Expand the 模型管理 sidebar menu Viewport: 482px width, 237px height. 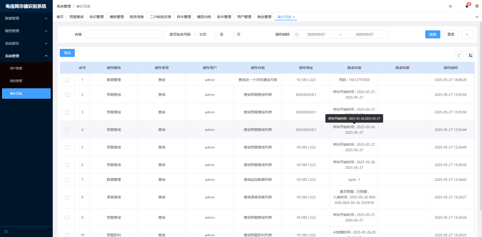click(26, 31)
